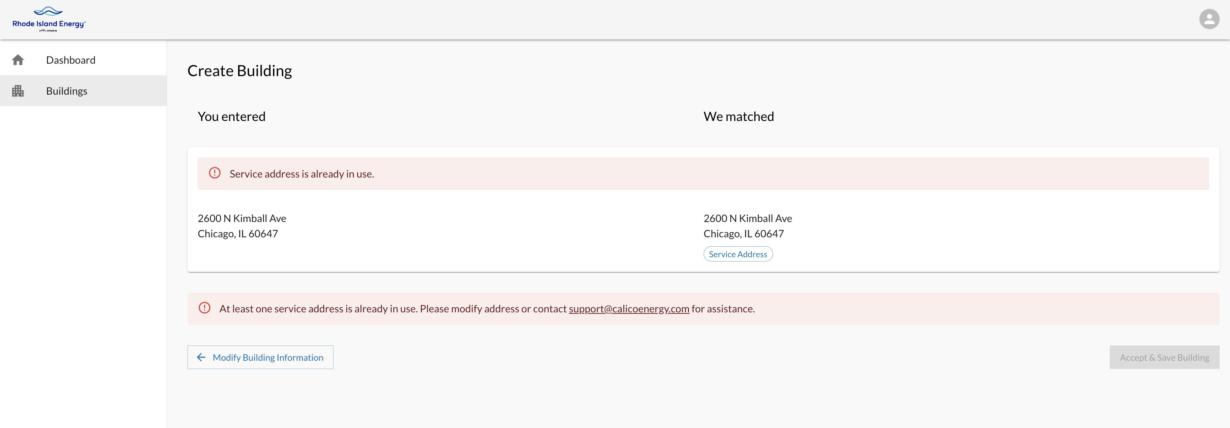Click the Dashboard home icon

coord(18,60)
